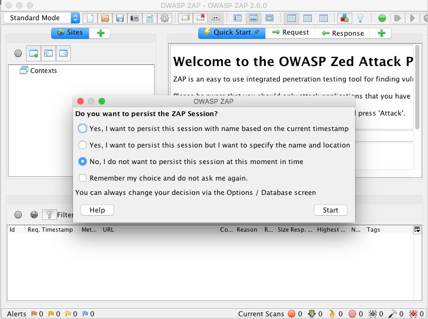Sort by Highest alert column header
Image resolution: width=428 pixels, height=319 pixels.
pos(331,230)
